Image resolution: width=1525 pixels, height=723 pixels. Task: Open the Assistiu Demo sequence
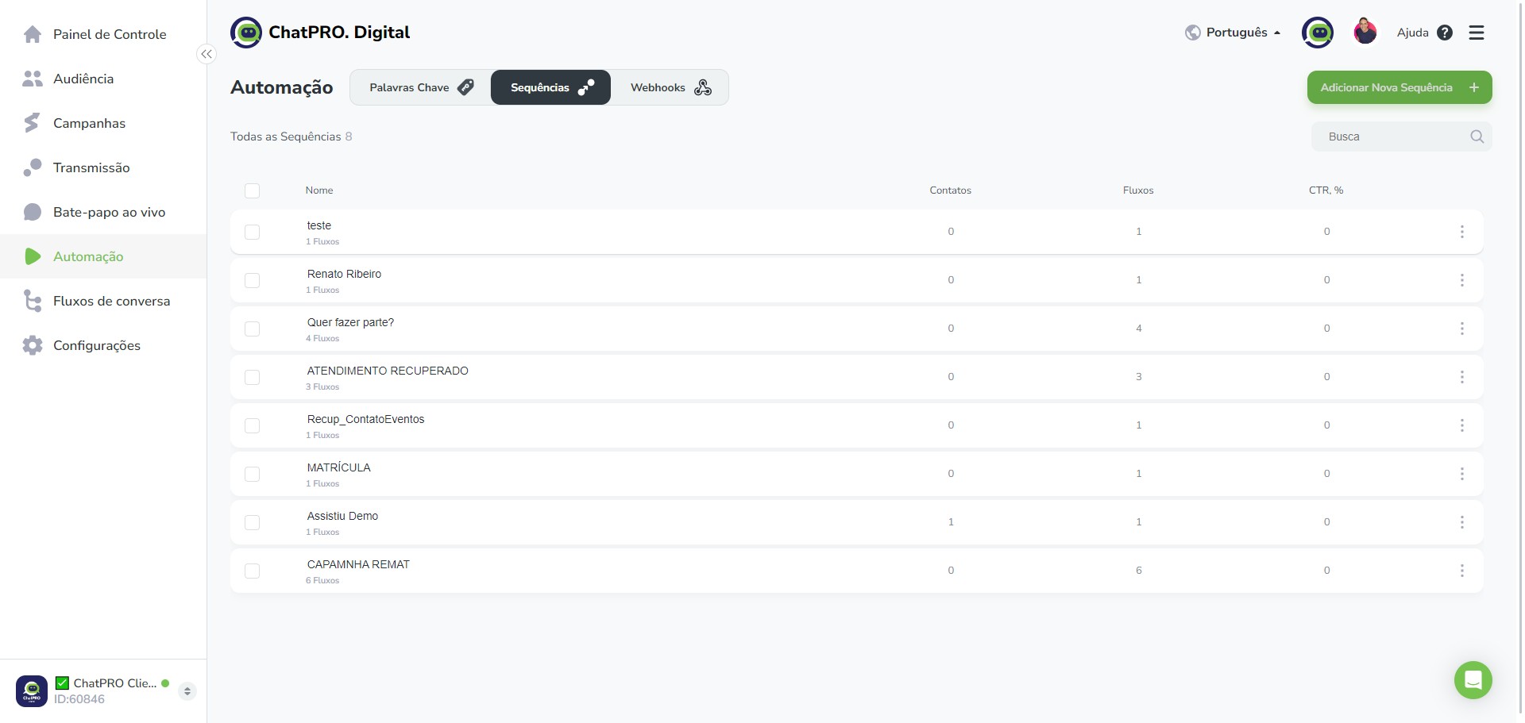coord(342,516)
